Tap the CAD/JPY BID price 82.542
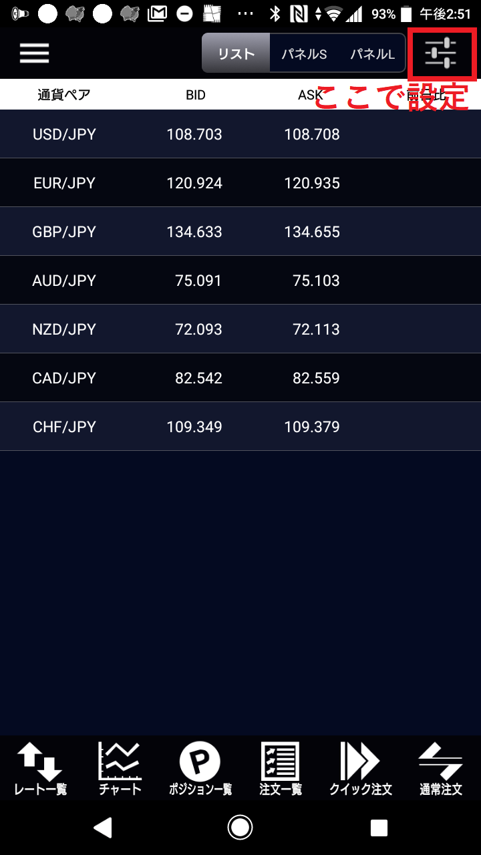The width and height of the screenshot is (481, 855). pos(198,378)
